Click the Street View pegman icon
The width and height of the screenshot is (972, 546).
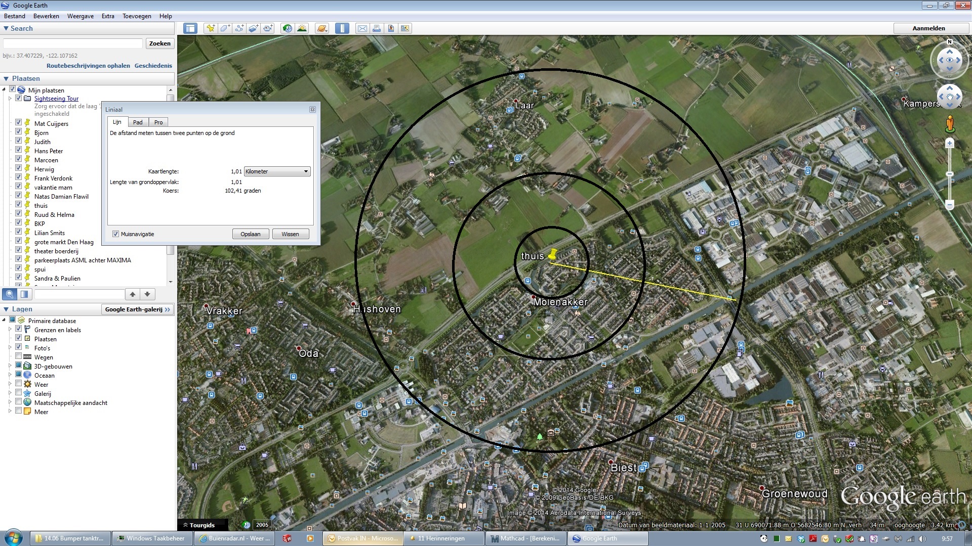point(950,124)
